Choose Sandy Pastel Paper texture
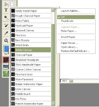Viewport: 99px width, 107px height. coord(31,11)
